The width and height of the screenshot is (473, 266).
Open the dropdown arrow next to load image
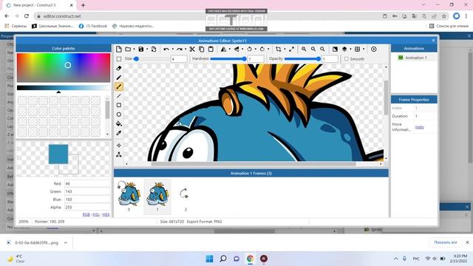coord(134,50)
